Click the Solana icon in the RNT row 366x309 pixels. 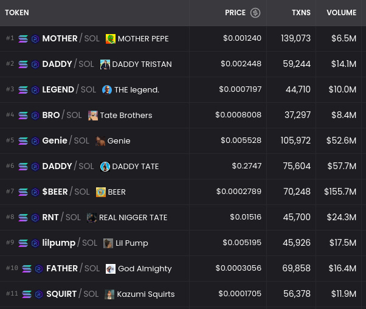[x=23, y=217]
